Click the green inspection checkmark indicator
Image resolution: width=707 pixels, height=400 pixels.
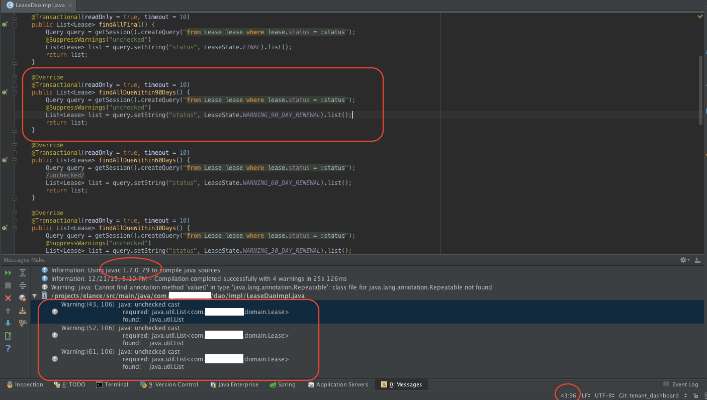tap(700, 17)
